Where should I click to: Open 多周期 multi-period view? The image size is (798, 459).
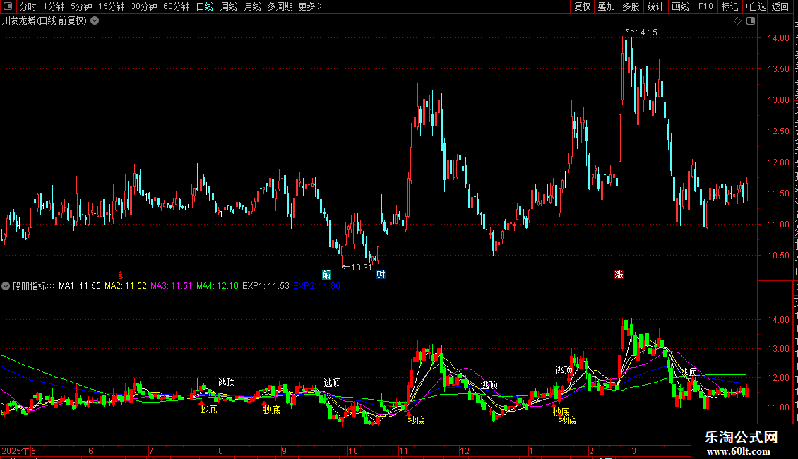280,6
